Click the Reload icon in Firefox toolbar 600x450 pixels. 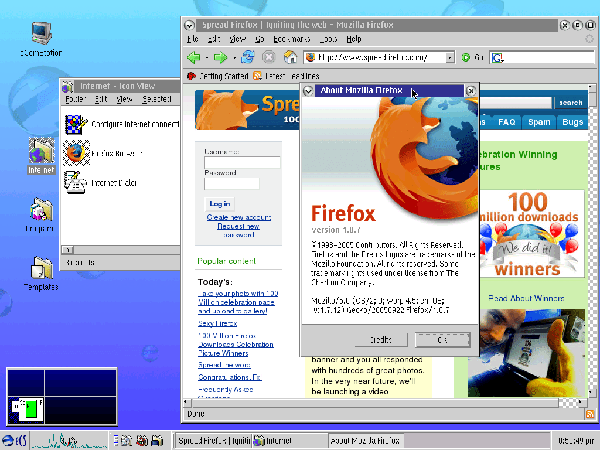click(248, 57)
